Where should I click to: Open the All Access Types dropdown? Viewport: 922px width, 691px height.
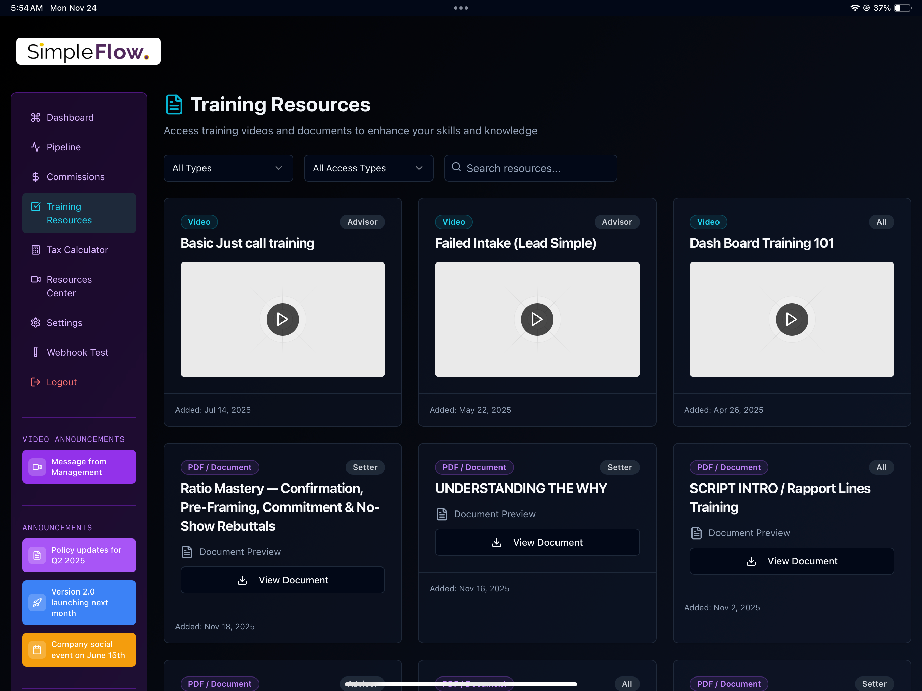pos(369,168)
